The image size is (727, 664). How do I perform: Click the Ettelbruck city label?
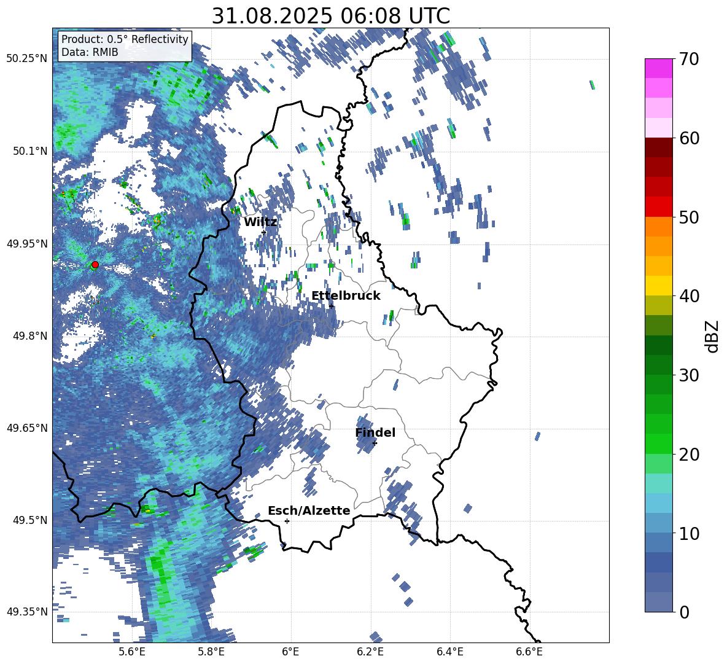(346, 296)
